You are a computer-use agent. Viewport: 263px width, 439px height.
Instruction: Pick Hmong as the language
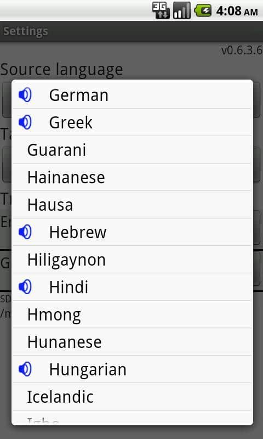(132, 314)
